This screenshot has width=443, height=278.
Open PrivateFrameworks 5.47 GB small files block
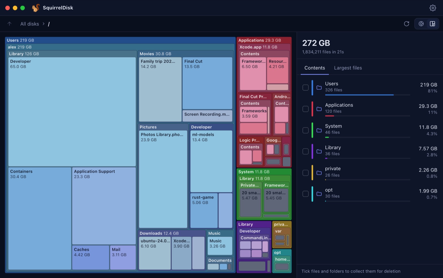(x=251, y=203)
